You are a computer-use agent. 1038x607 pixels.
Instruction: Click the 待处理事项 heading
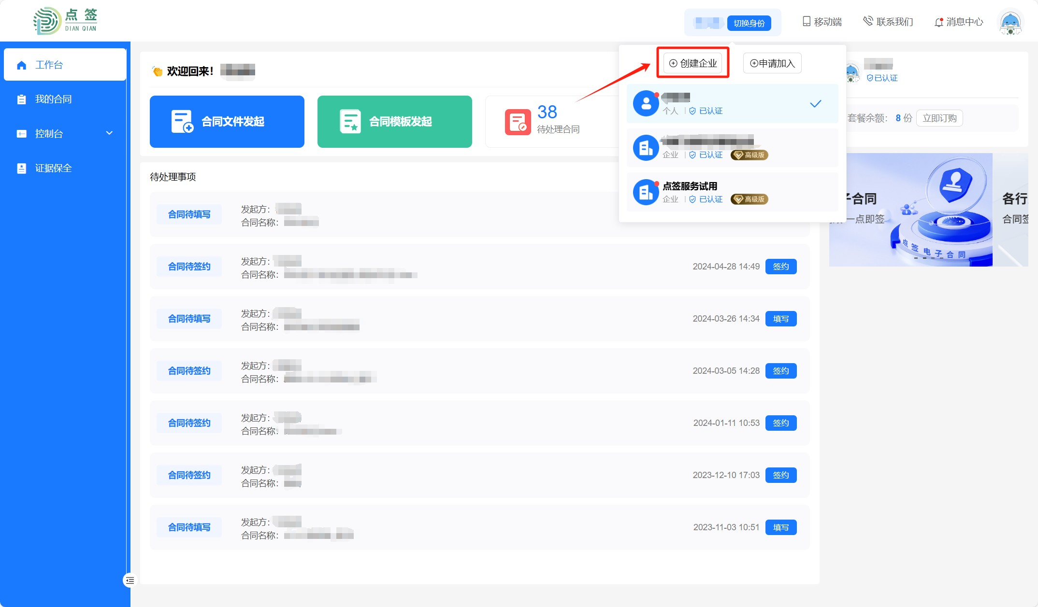tap(173, 177)
